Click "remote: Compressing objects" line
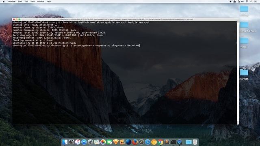Viewport: 260px width, 146px height. 45,30
